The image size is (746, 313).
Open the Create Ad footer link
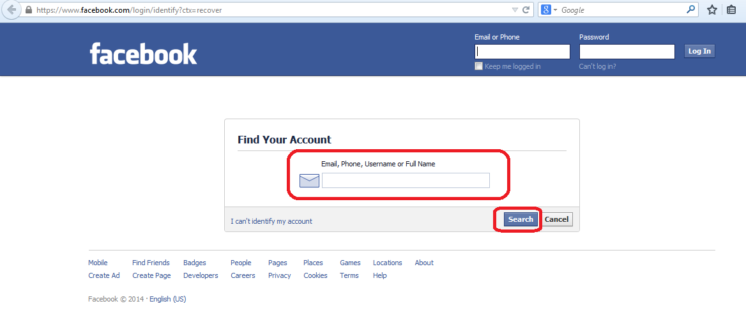click(x=104, y=275)
